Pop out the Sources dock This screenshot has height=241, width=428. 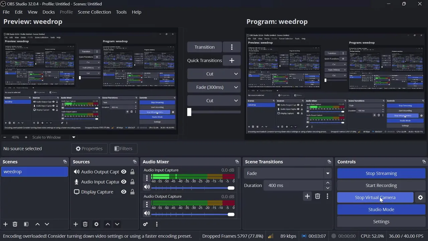tap(135, 162)
